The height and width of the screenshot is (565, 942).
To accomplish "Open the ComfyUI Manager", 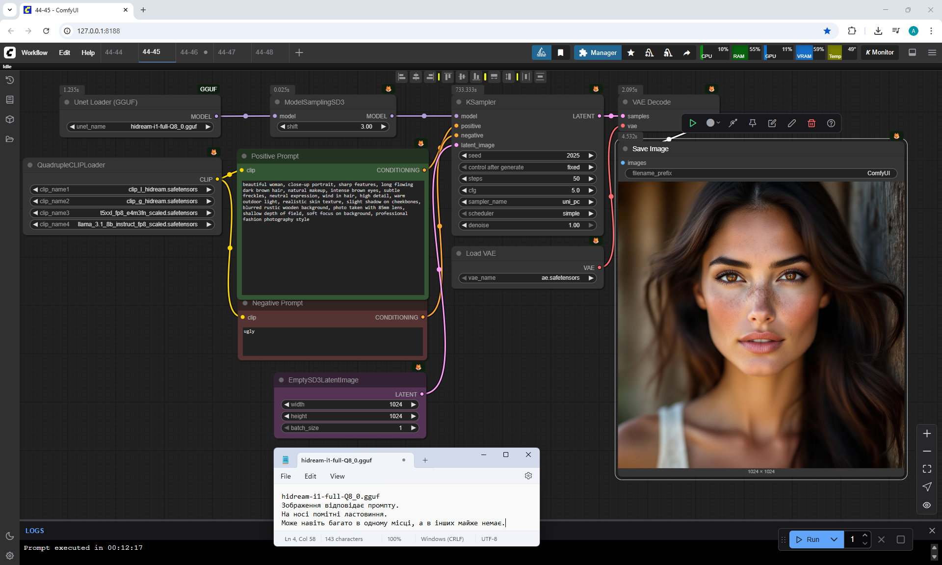I will [x=598, y=53].
